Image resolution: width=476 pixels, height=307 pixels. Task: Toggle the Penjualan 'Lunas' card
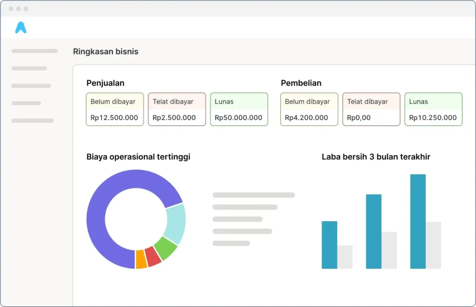[239, 109]
